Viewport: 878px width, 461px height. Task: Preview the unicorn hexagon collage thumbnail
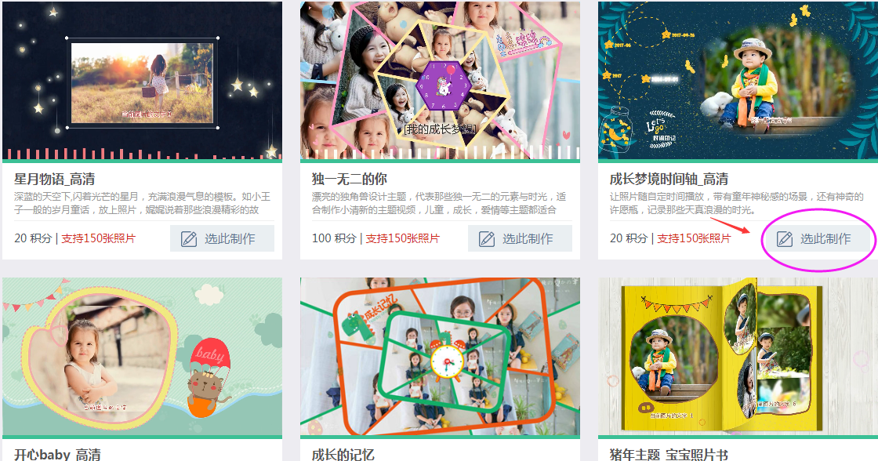pos(440,82)
